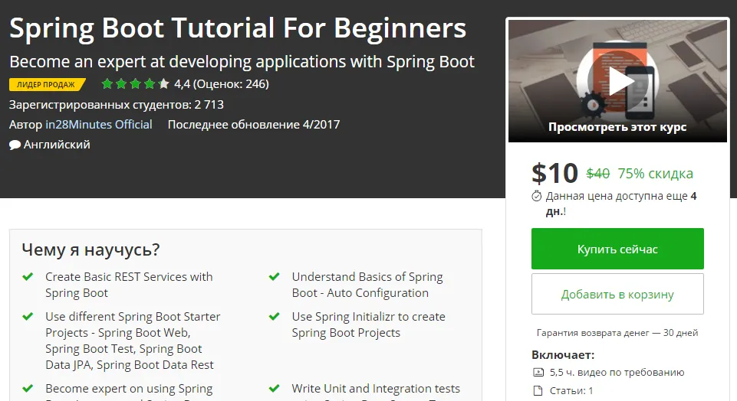
Task: Click checkmark beside Write Unit and Integration tests
Action: click(274, 389)
